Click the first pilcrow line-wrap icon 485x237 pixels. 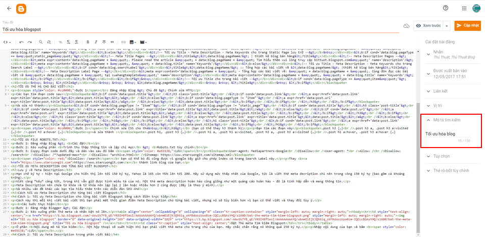68,42
